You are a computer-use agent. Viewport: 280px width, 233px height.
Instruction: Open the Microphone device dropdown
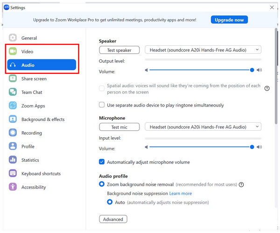203,127
